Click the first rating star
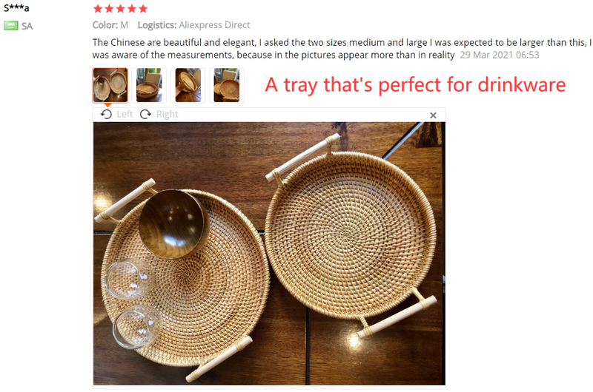 98,9
